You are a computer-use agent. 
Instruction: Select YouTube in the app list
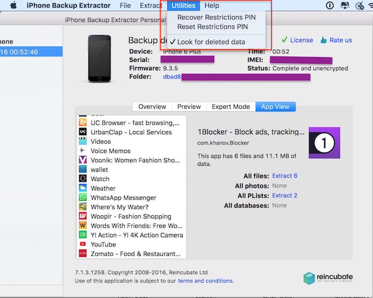click(x=132, y=244)
